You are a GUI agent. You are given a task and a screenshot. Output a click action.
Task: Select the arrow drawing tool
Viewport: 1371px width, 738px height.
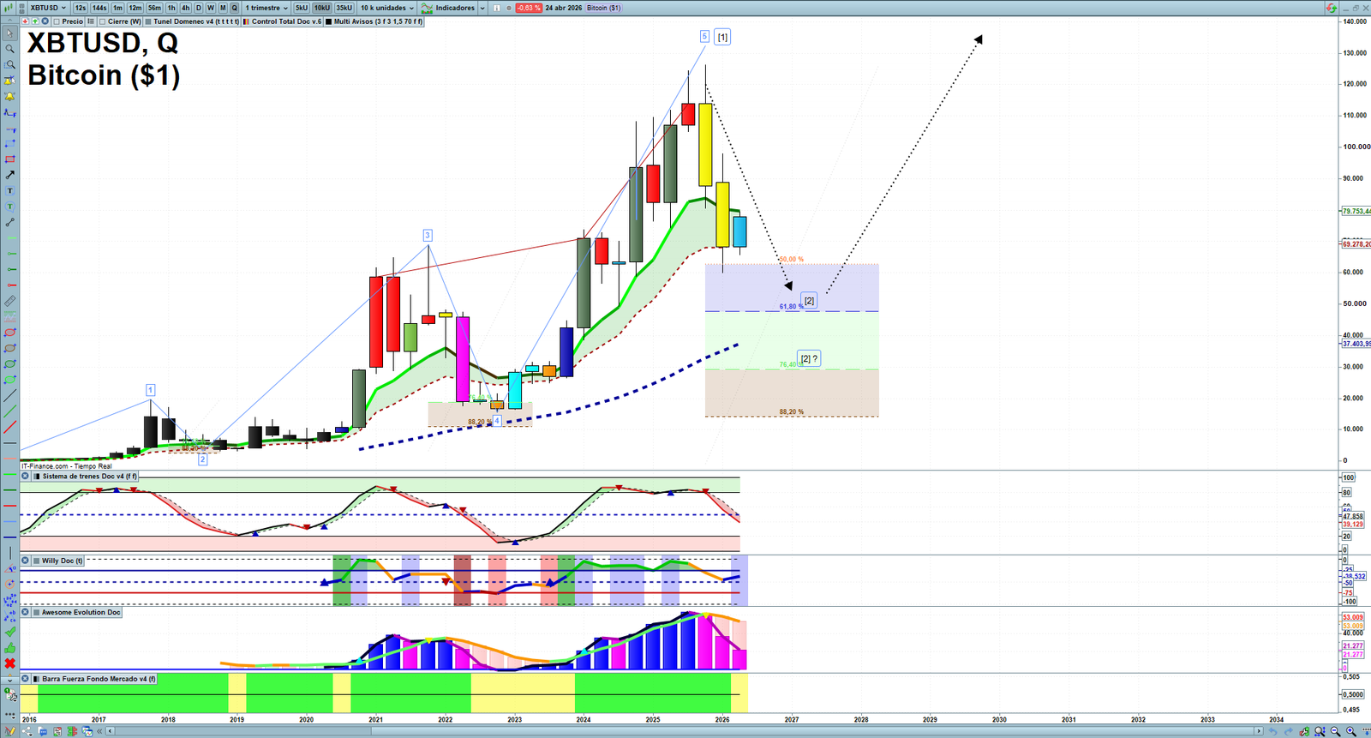click(10, 175)
